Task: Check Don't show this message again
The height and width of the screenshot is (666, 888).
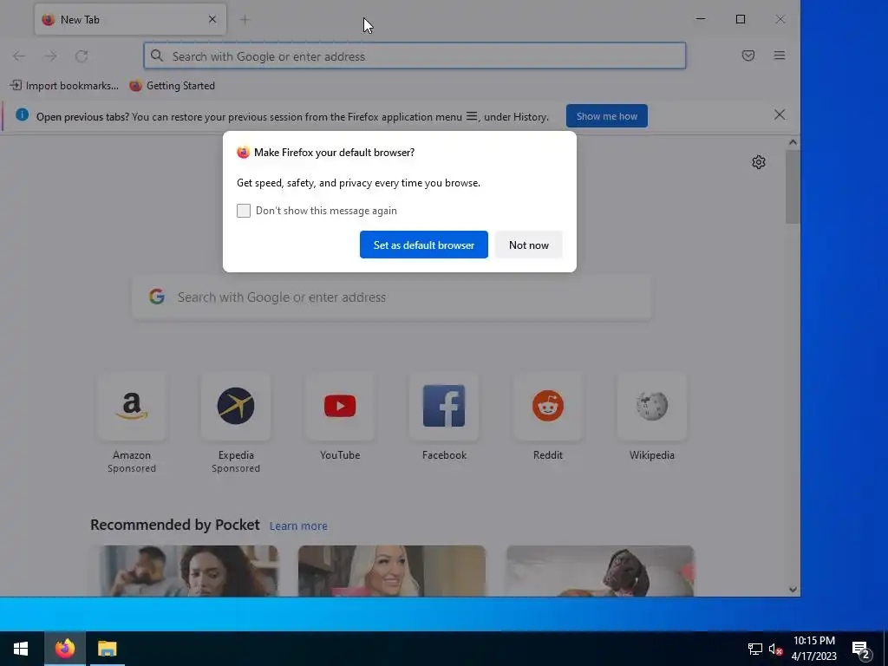Action: (x=244, y=211)
